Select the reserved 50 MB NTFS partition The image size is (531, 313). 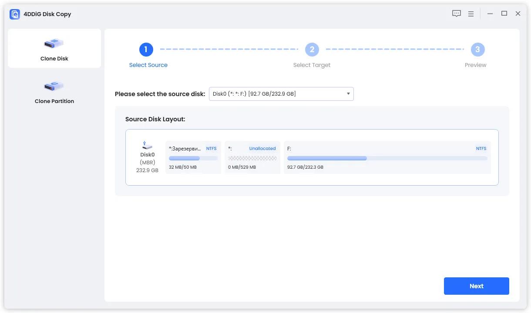coord(193,157)
